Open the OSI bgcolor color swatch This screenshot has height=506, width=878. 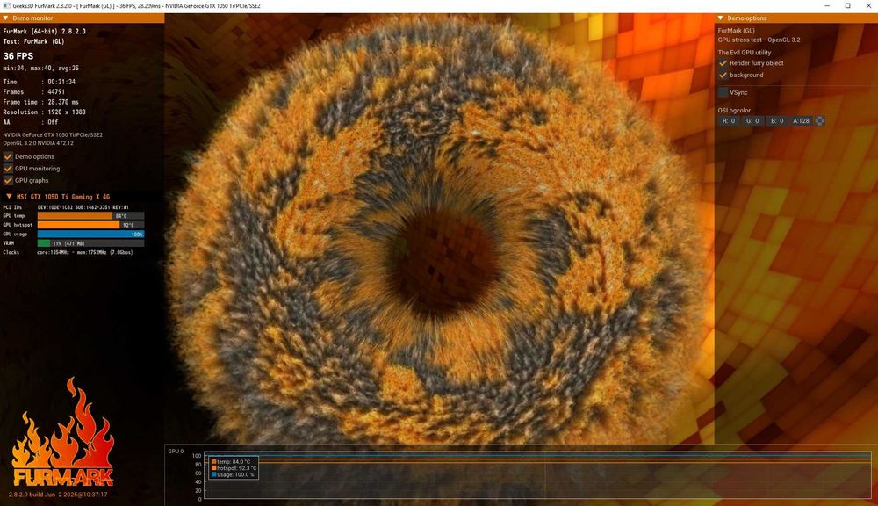[820, 121]
